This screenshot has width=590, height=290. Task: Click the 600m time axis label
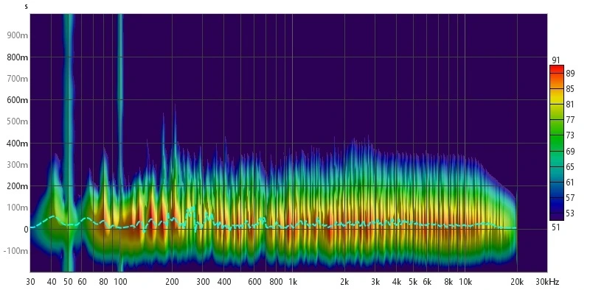click(x=17, y=100)
